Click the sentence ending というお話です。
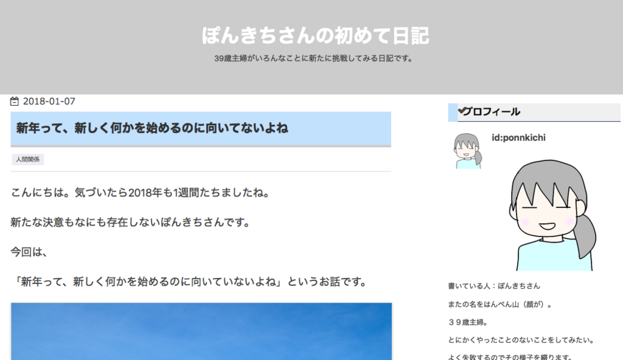Viewport: 623px width, 360px height. (x=190, y=282)
